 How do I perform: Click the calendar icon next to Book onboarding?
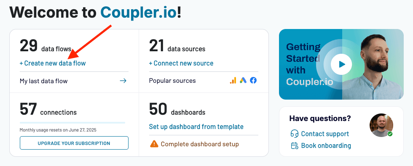[x=295, y=145]
